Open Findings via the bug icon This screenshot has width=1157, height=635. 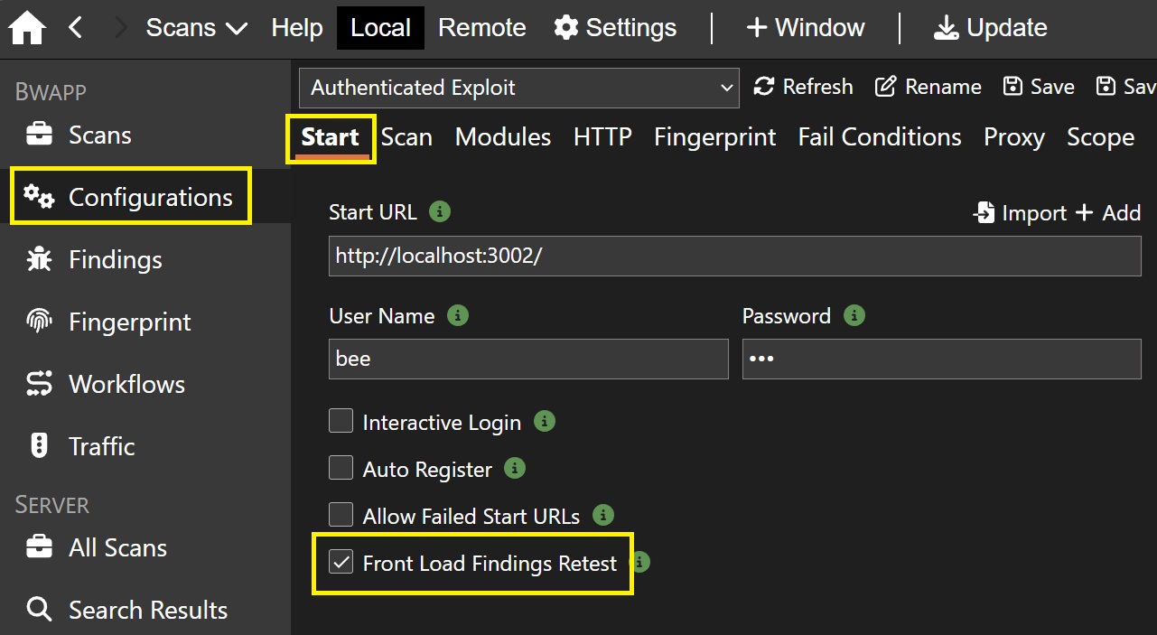[x=39, y=260]
